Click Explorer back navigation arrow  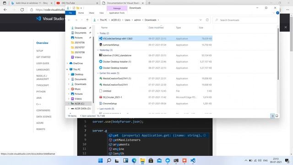[69, 20]
